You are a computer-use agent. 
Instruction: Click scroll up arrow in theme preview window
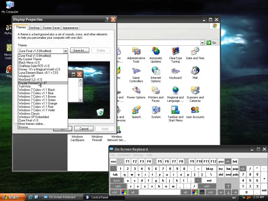click(81, 80)
